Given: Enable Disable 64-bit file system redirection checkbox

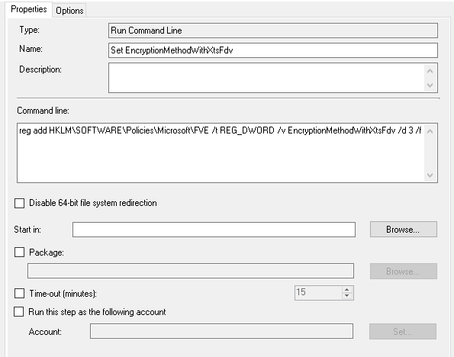Looking at the screenshot, I should [x=19, y=203].
